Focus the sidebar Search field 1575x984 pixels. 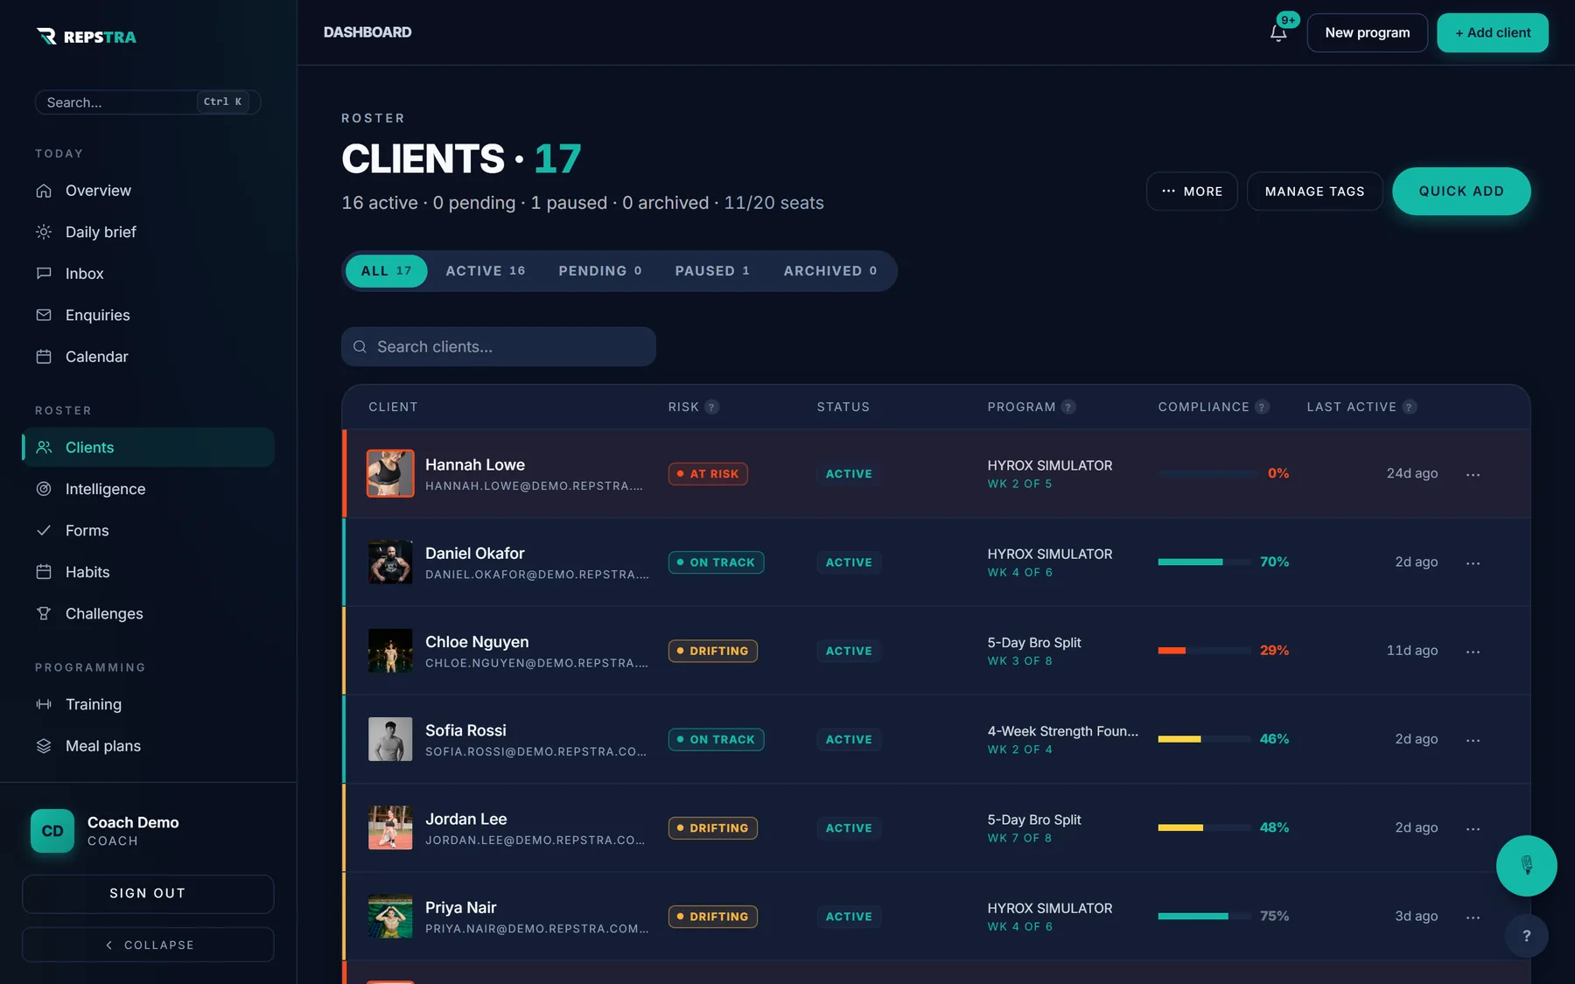(148, 102)
